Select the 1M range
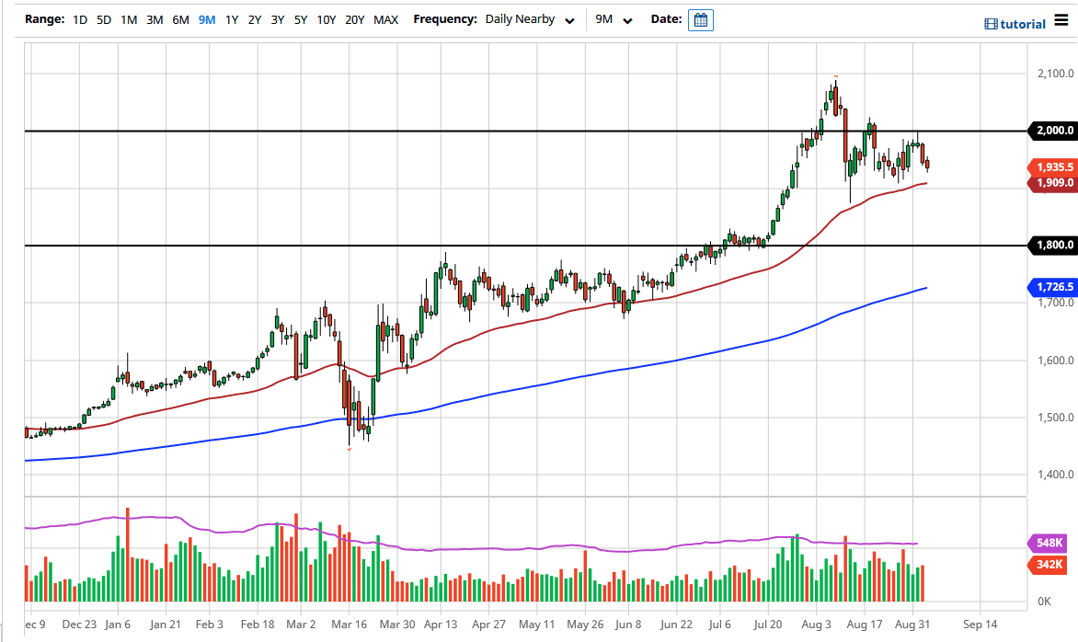Viewport: 1078px width, 642px height. (x=129, y=20)
